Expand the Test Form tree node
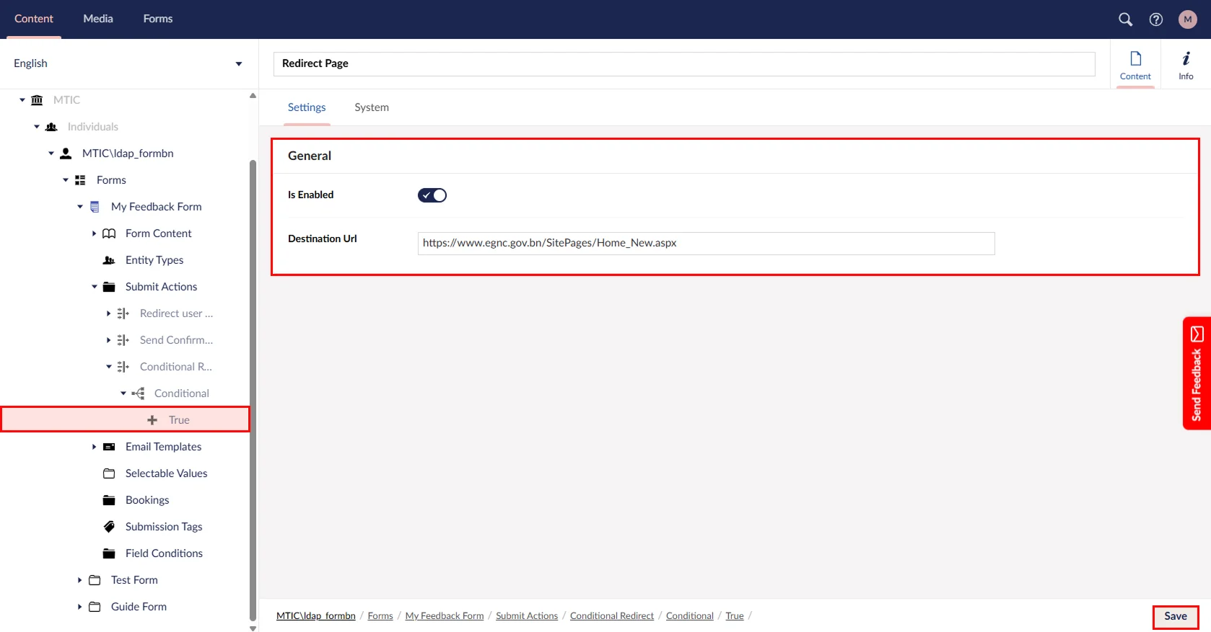1211x632 pixels. [80, 580]
